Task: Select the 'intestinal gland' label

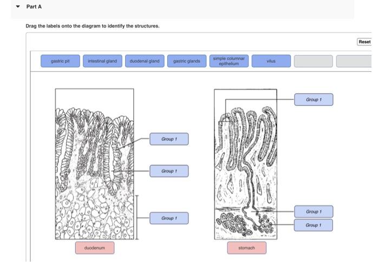Action: point(102,61)
